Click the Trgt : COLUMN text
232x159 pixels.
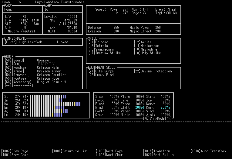(166, 13)
